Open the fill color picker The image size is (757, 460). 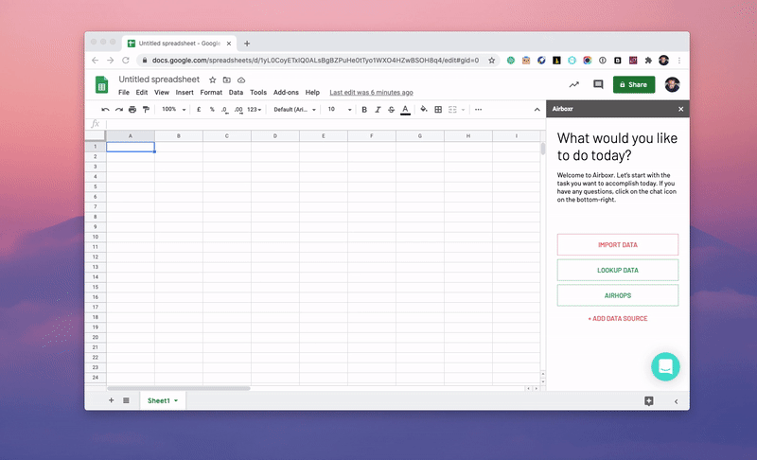423,110
